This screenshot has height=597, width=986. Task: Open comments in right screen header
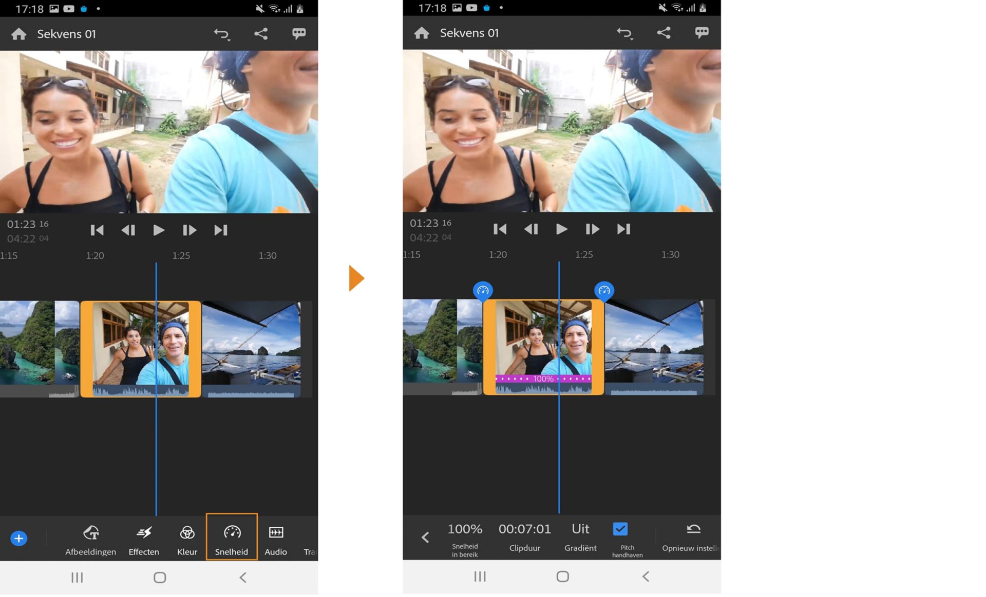coord(701,33)
